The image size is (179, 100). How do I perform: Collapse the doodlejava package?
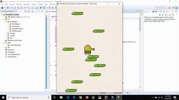(6, 22)
